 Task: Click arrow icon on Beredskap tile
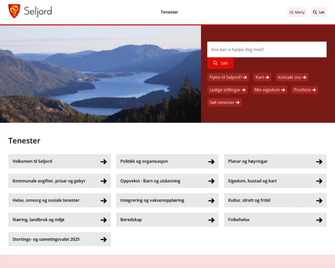[x=211, y=220]
